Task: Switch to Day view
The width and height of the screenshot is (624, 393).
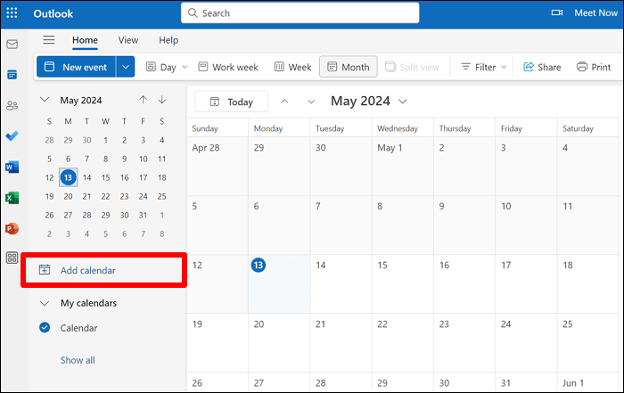Action: (161, 67)
